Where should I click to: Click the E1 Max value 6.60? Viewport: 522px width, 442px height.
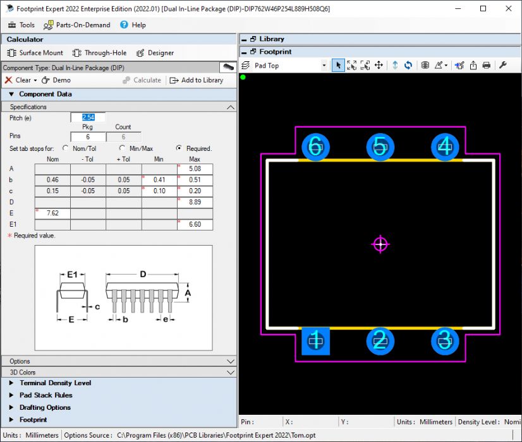(x=195, y=225)
